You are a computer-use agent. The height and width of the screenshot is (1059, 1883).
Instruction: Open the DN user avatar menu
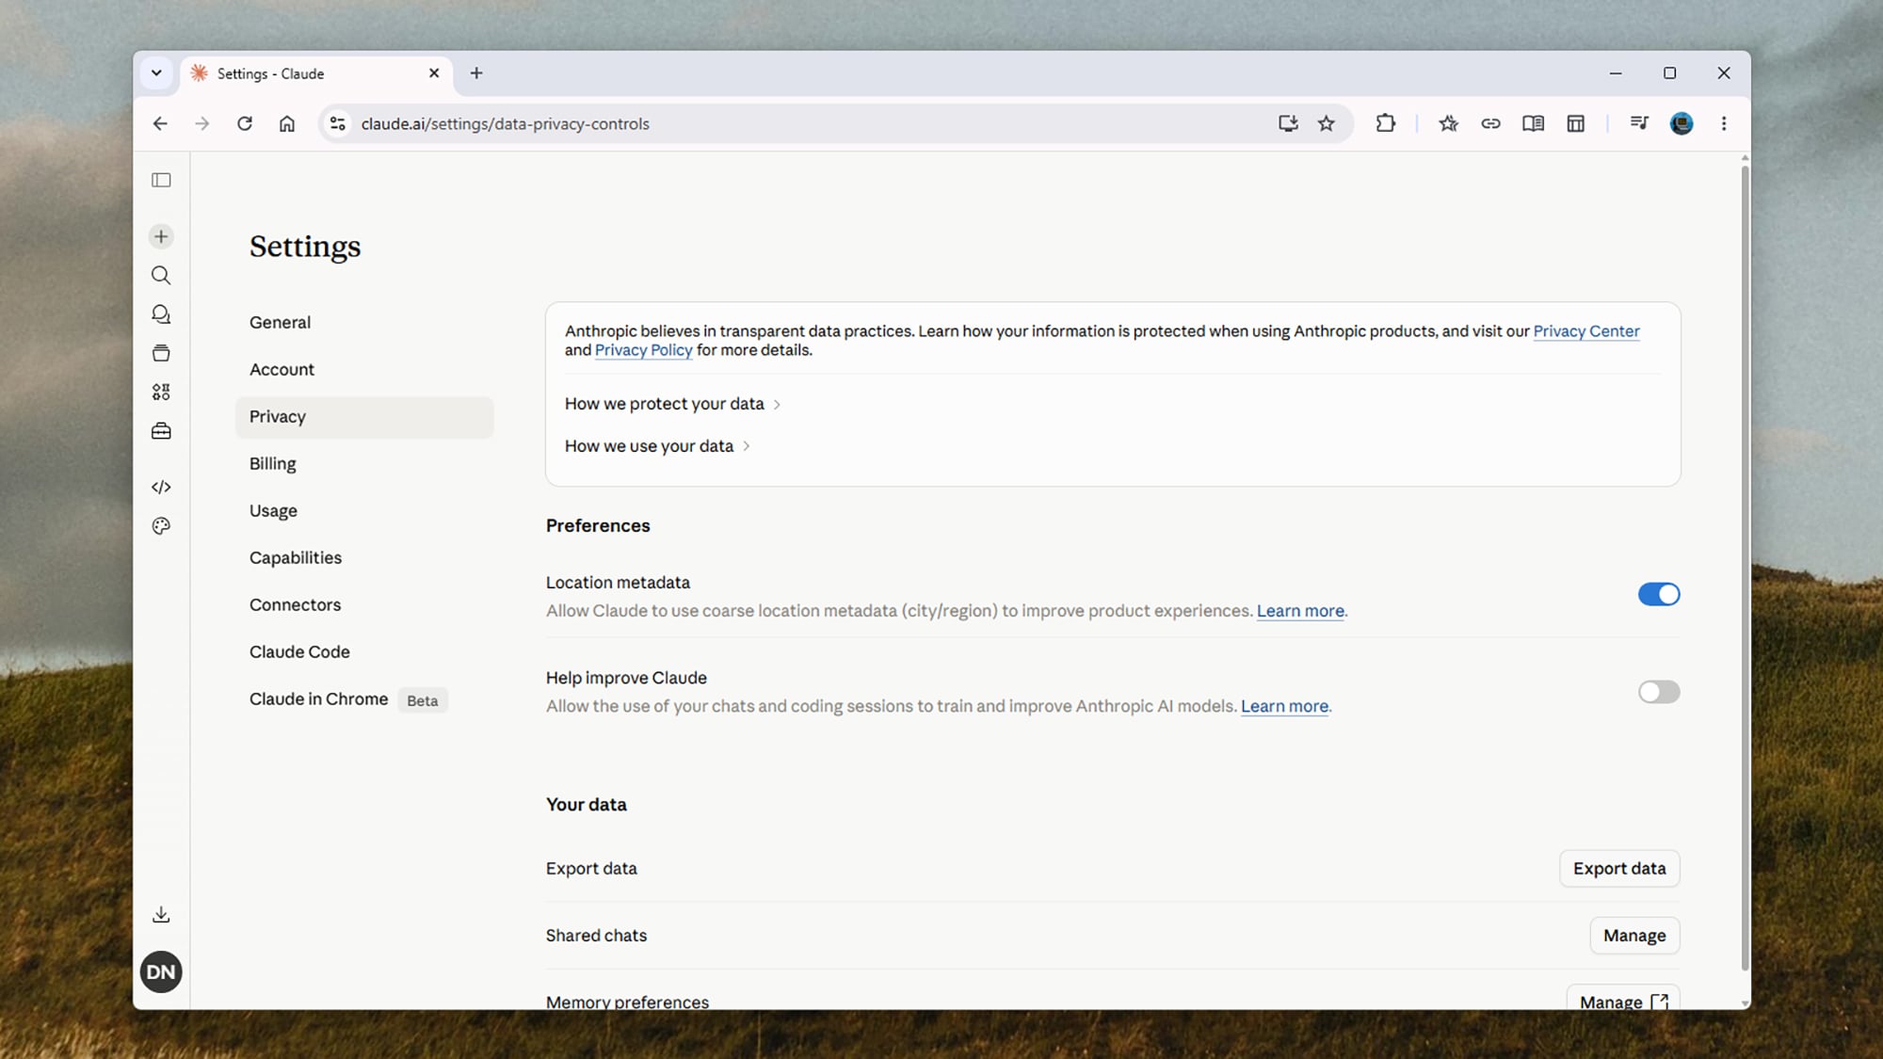[x=161, y=971]
